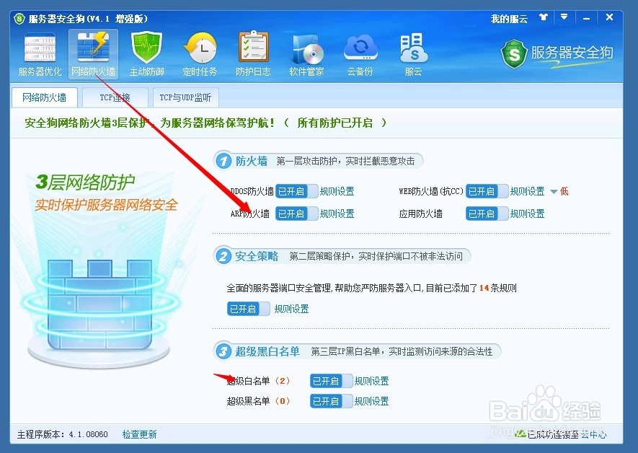Open the 服务器优化 server optimization module
Screen dimensions: 638x453
pyautogui.click(x=40, y=55)
